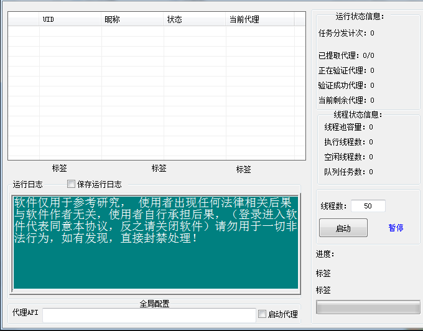
Task: Click the 已提取代理 counter label
Action: pyautogui.click(x=346, y=55)
